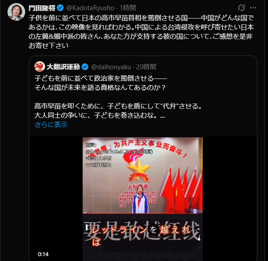Click 大翻訳運動 verified badge
The height and width of the screenshot is (261, 268).
coord(85,67)
